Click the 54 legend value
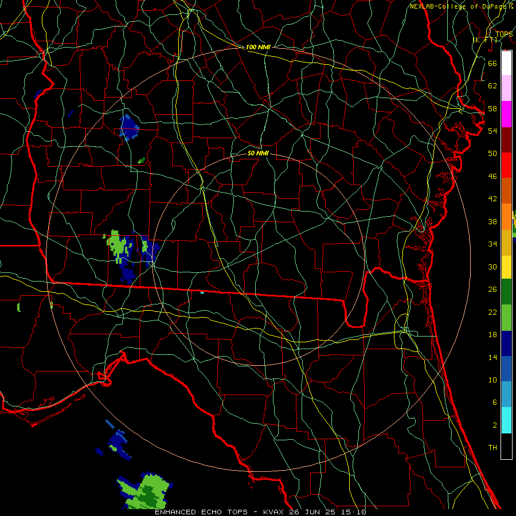 tap(492, 131)
